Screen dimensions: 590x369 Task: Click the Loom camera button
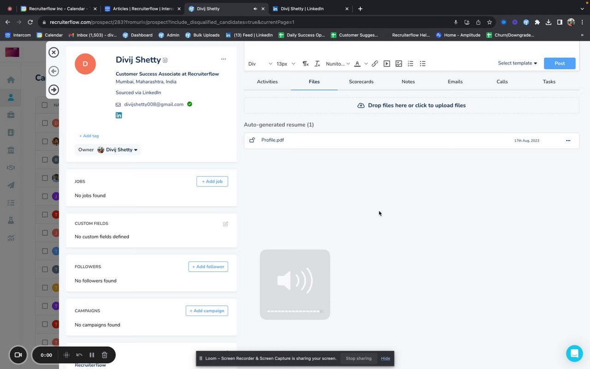pyautogui.click(x=18, y=355)
